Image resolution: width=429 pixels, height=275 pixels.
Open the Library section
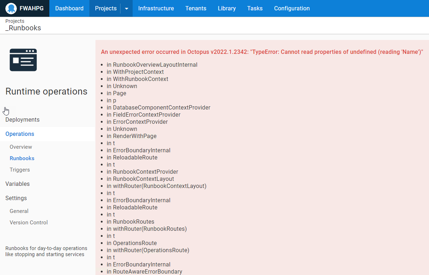pyautogui.click(x=226, y=8)
